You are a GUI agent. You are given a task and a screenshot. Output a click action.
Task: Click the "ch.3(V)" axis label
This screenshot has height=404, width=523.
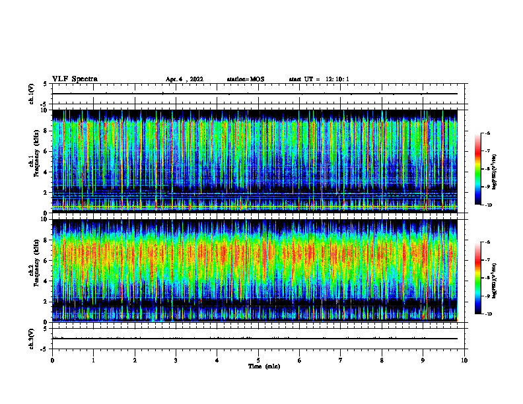click(31, 339)
